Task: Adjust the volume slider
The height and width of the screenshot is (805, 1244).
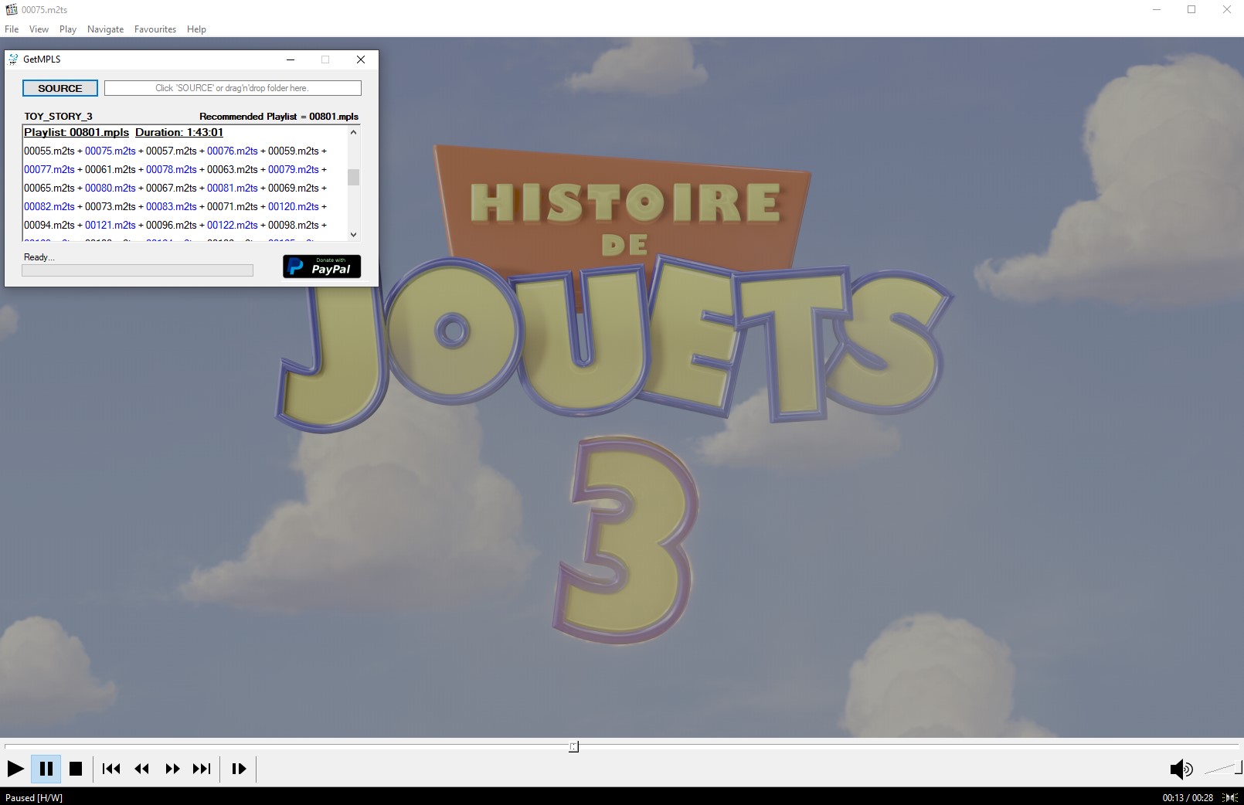Action: pos(1223,768)
